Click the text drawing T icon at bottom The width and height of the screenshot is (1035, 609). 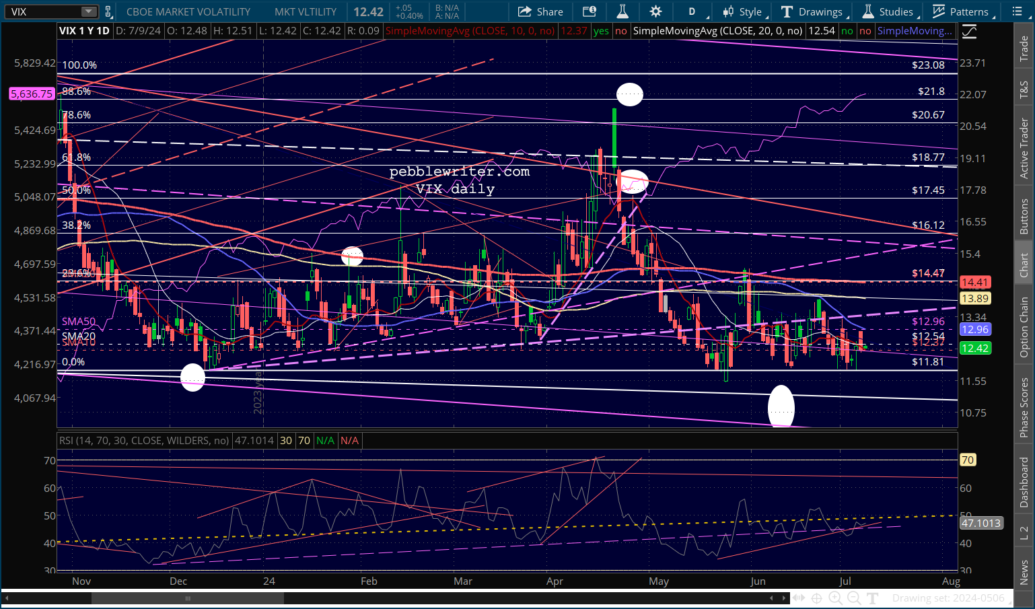(x=873, y=598)
